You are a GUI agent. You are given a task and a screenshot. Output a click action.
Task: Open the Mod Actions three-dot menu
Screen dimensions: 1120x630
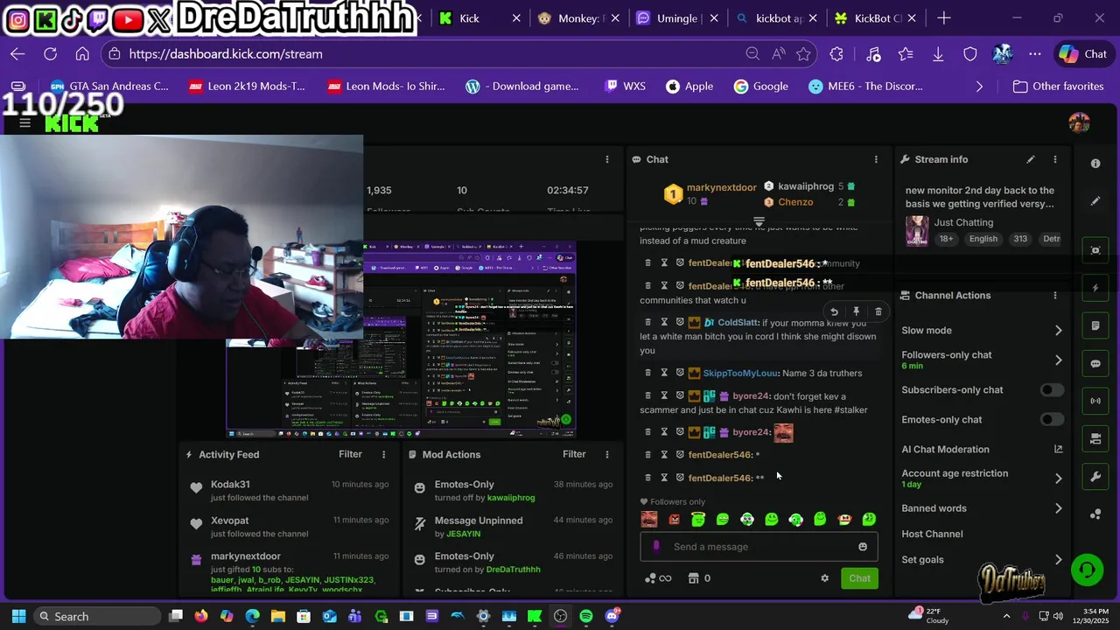click(x=607, y=454)
